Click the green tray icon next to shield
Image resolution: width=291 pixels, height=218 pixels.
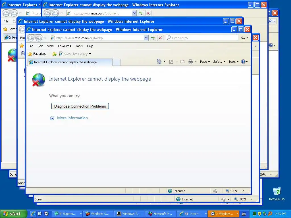(255, 214)
